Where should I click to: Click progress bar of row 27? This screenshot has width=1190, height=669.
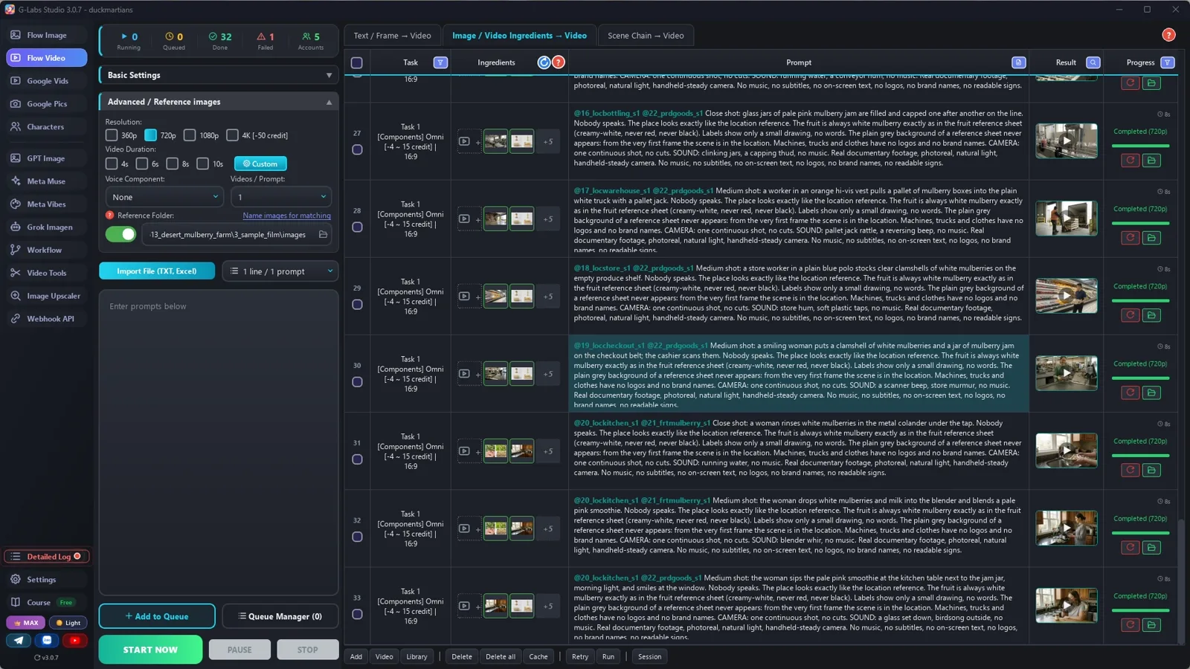tap(1140, 146)
